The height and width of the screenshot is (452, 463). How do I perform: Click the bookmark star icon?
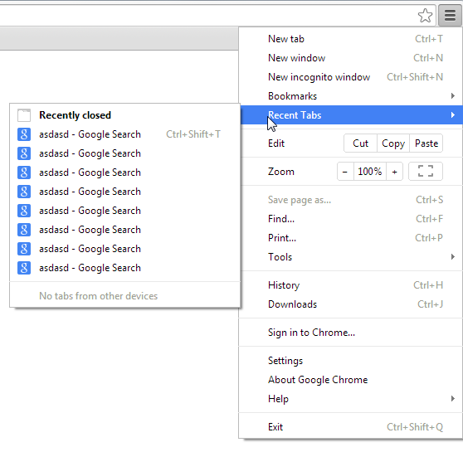tap(425, 16)
